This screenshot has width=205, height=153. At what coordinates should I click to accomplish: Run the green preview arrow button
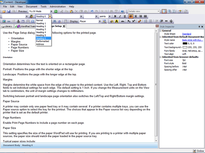[56, 11]
